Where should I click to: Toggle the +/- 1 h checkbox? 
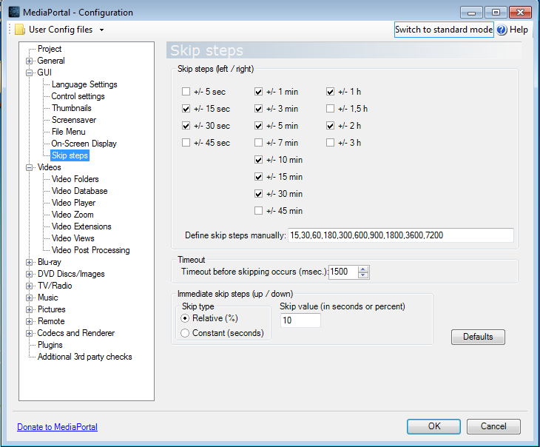330,92
